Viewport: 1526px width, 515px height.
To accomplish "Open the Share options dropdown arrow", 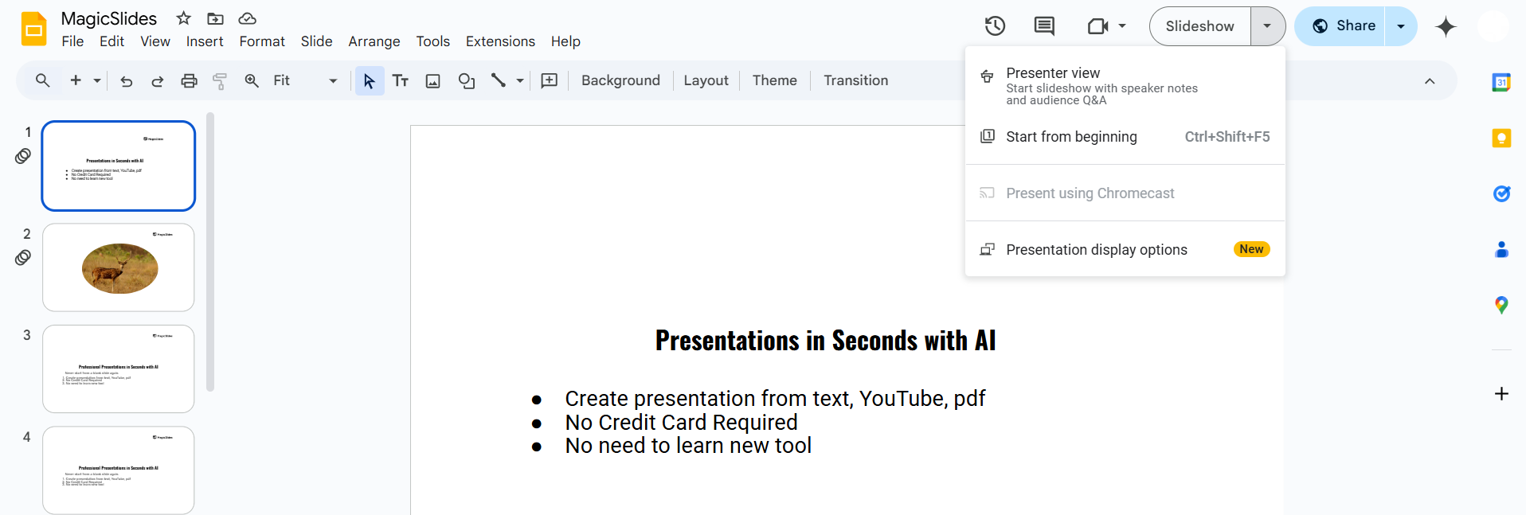I will pyautogui.click(x=1401, y=26).
